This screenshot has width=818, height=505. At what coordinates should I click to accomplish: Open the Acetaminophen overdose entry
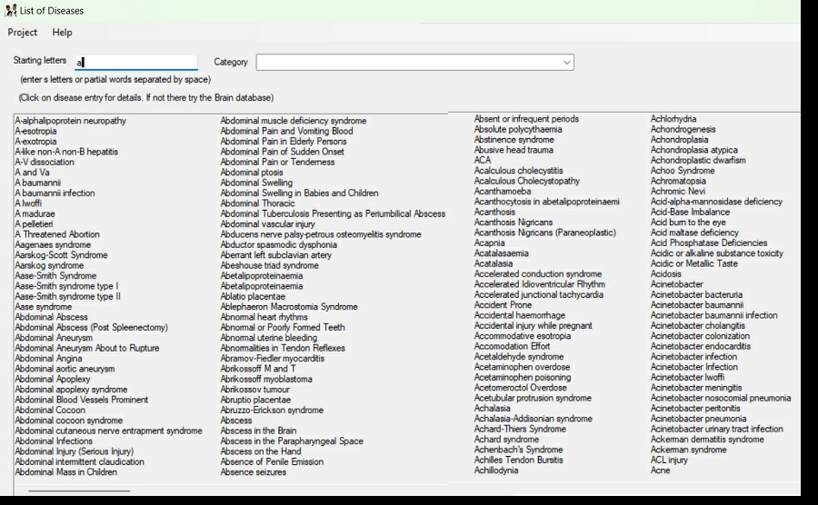click(523, 368)
